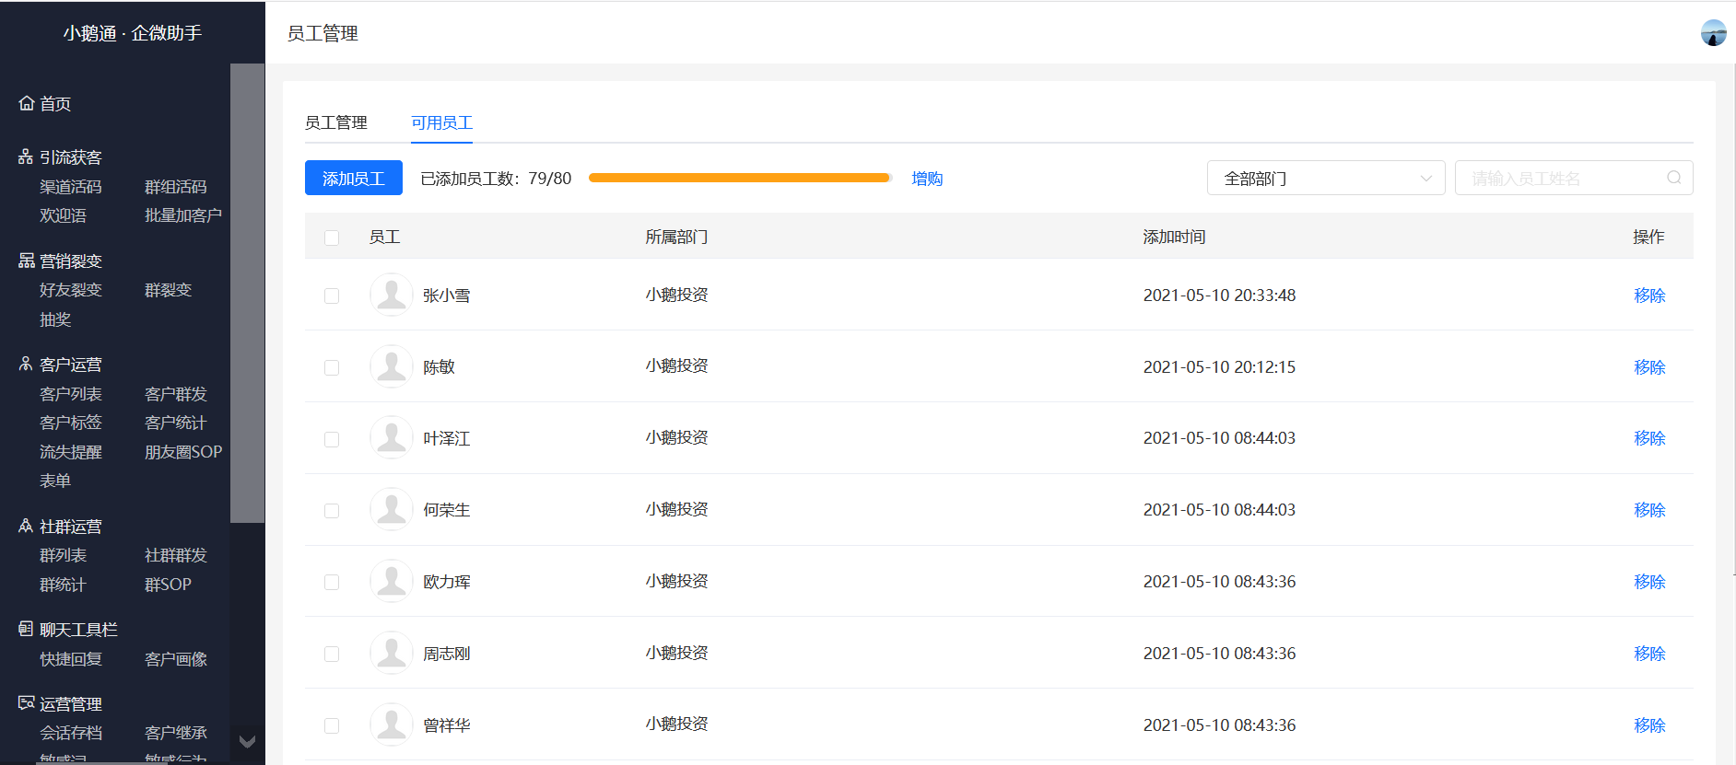Click the home icon beside 首页
The image size is (1736, 765).
coord(27,103)
